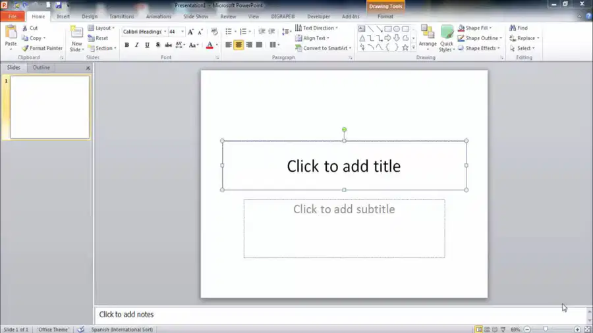This screenshot has height=333, width=593.
Task: Open the Animations tab
Action: [x=159, y=16]
